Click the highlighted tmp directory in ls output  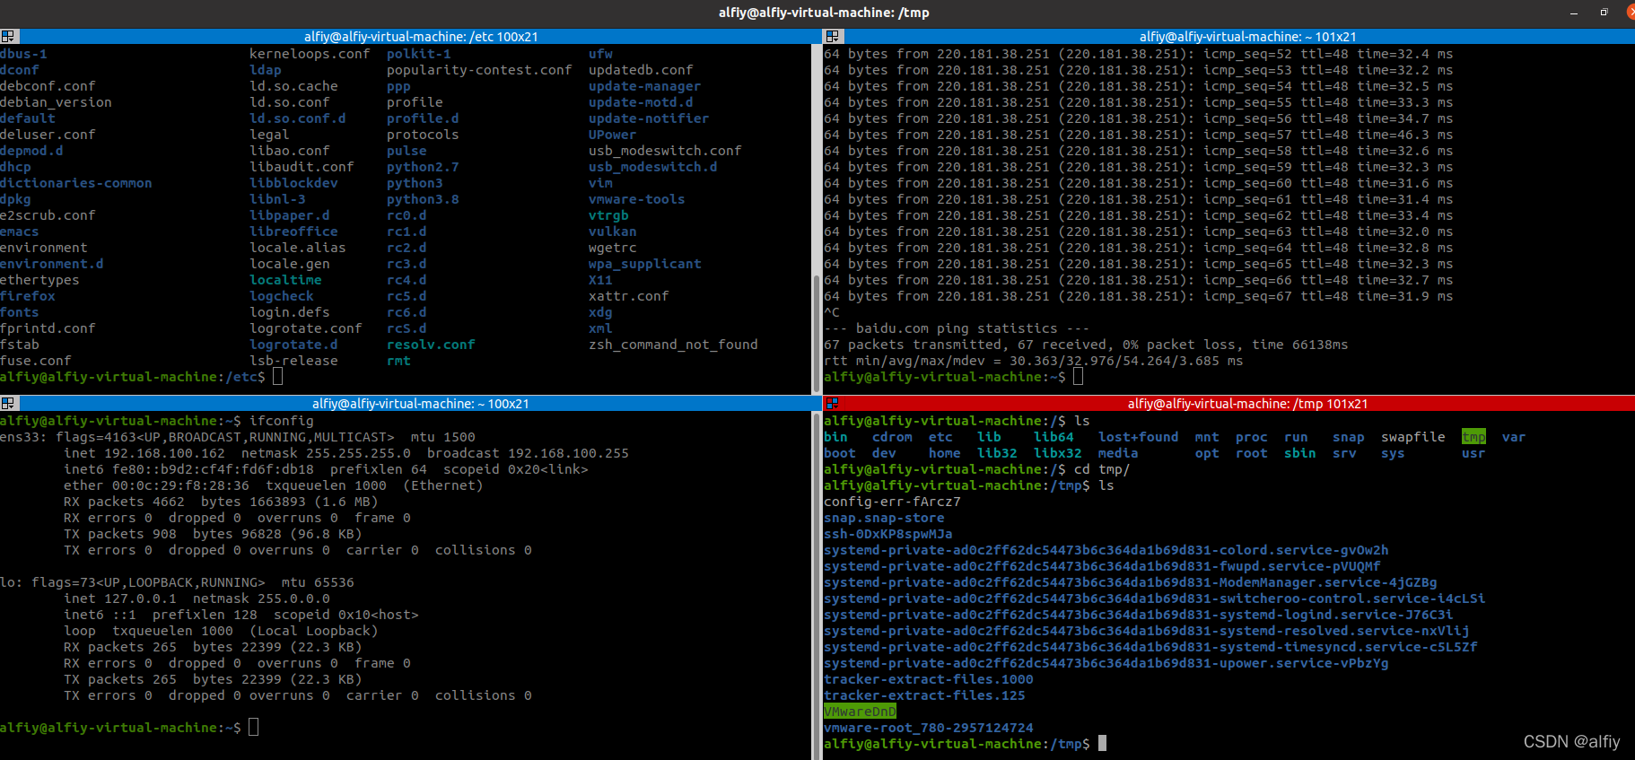click(1473, 437)
